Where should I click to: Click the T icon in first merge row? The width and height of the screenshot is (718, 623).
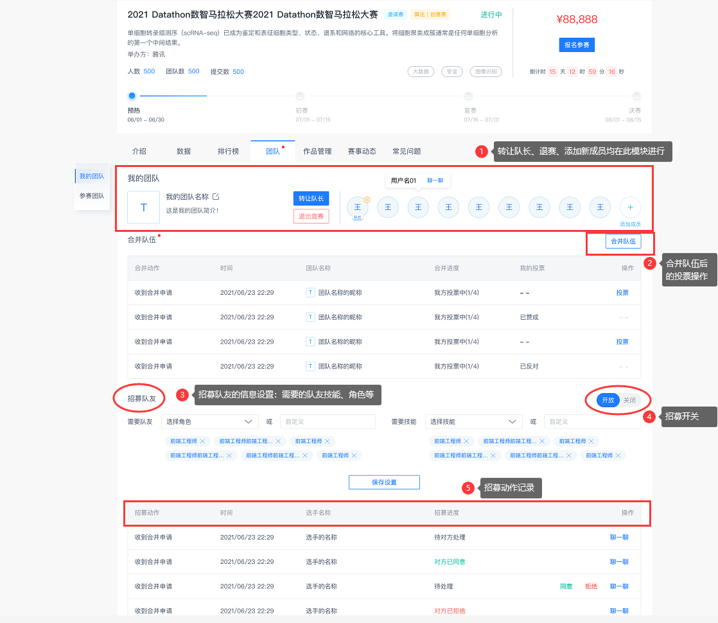pos(311,293)
